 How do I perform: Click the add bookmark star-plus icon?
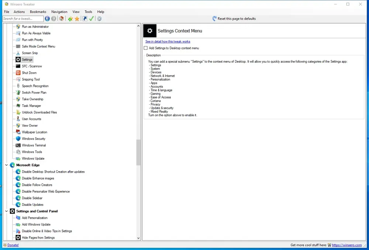coord(70,19)
